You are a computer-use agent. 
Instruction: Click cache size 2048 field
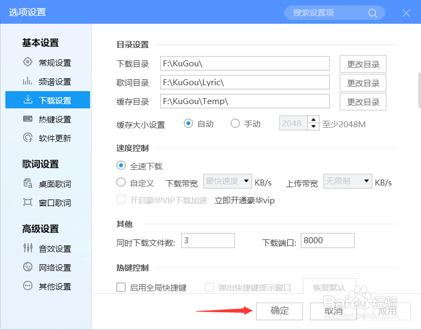[293, 123]
